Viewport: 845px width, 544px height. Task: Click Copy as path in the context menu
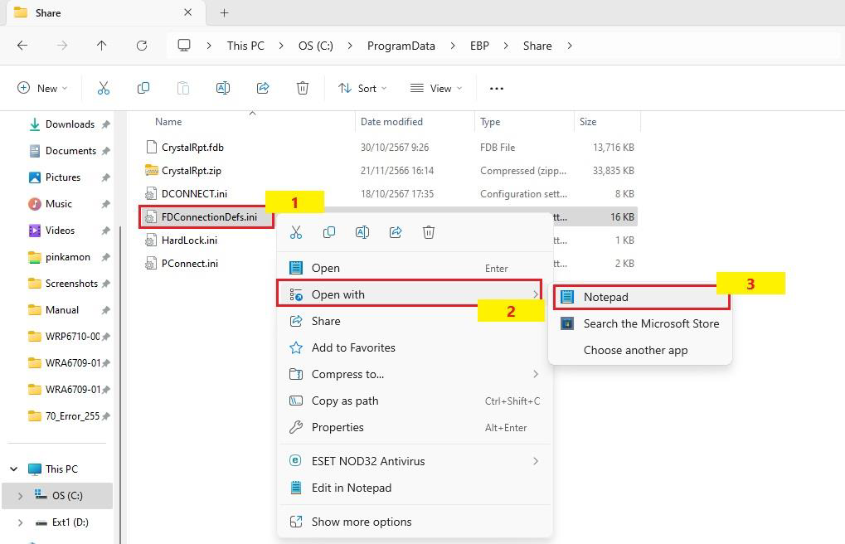coord(344,401)
